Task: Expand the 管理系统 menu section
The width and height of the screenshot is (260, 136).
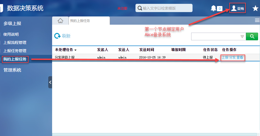Action: point(12,70)
